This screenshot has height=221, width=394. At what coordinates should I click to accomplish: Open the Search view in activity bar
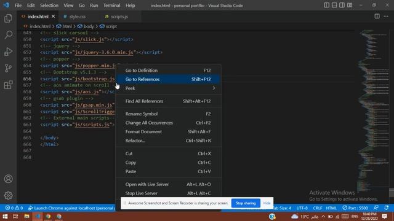tap(8, 35)
